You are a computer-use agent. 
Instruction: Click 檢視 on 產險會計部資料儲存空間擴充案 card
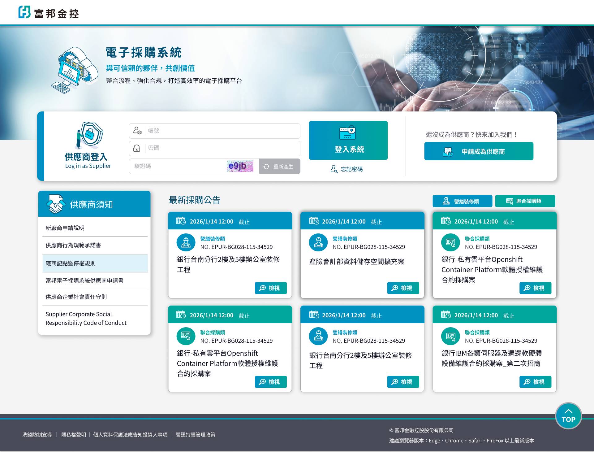pos(403,288)
